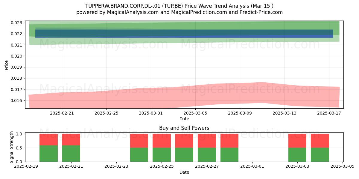Click the 0.0 signal strength tick label

pyautogui.click(x=20, y=162)
